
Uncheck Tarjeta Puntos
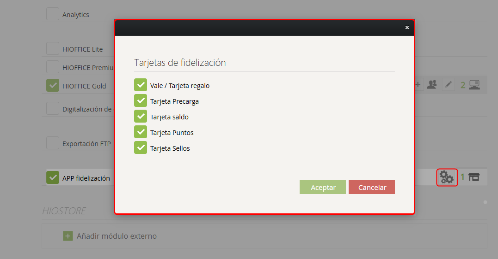pyautogui.click(x=141, y=132)
